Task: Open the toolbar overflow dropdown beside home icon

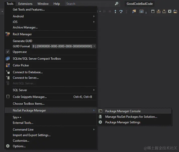Action: pos(146,13)
